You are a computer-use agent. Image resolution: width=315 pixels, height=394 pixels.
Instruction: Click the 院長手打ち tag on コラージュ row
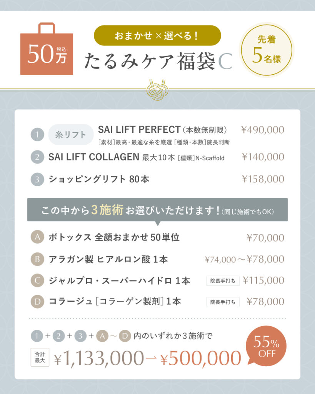[223, 302]
